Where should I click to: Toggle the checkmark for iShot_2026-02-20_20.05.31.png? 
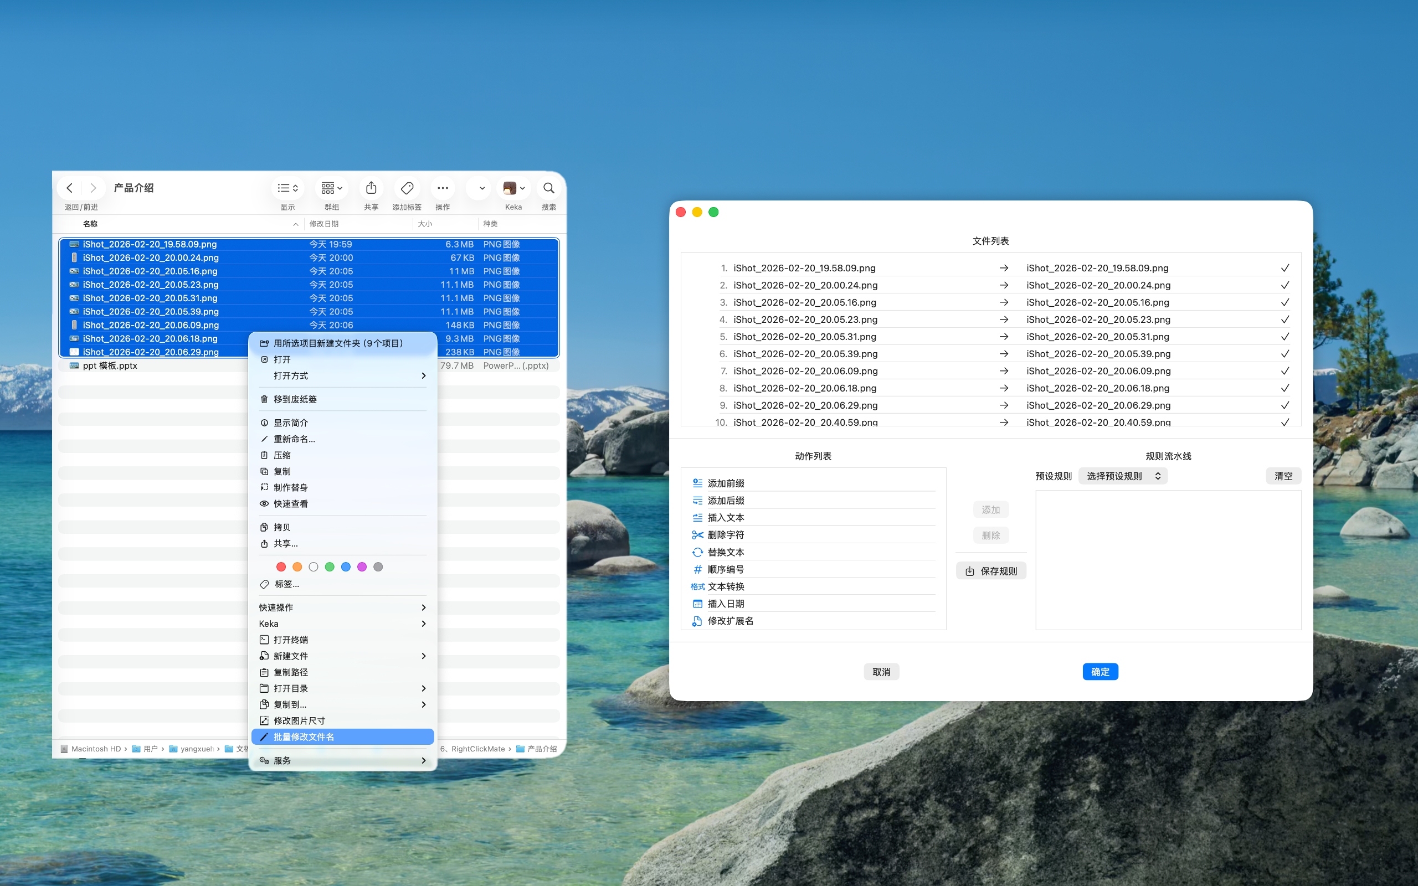1285,336
